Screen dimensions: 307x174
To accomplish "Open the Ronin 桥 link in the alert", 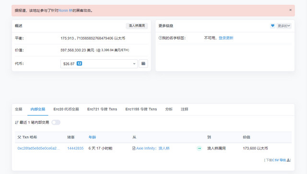I will (x=65, y=11).
